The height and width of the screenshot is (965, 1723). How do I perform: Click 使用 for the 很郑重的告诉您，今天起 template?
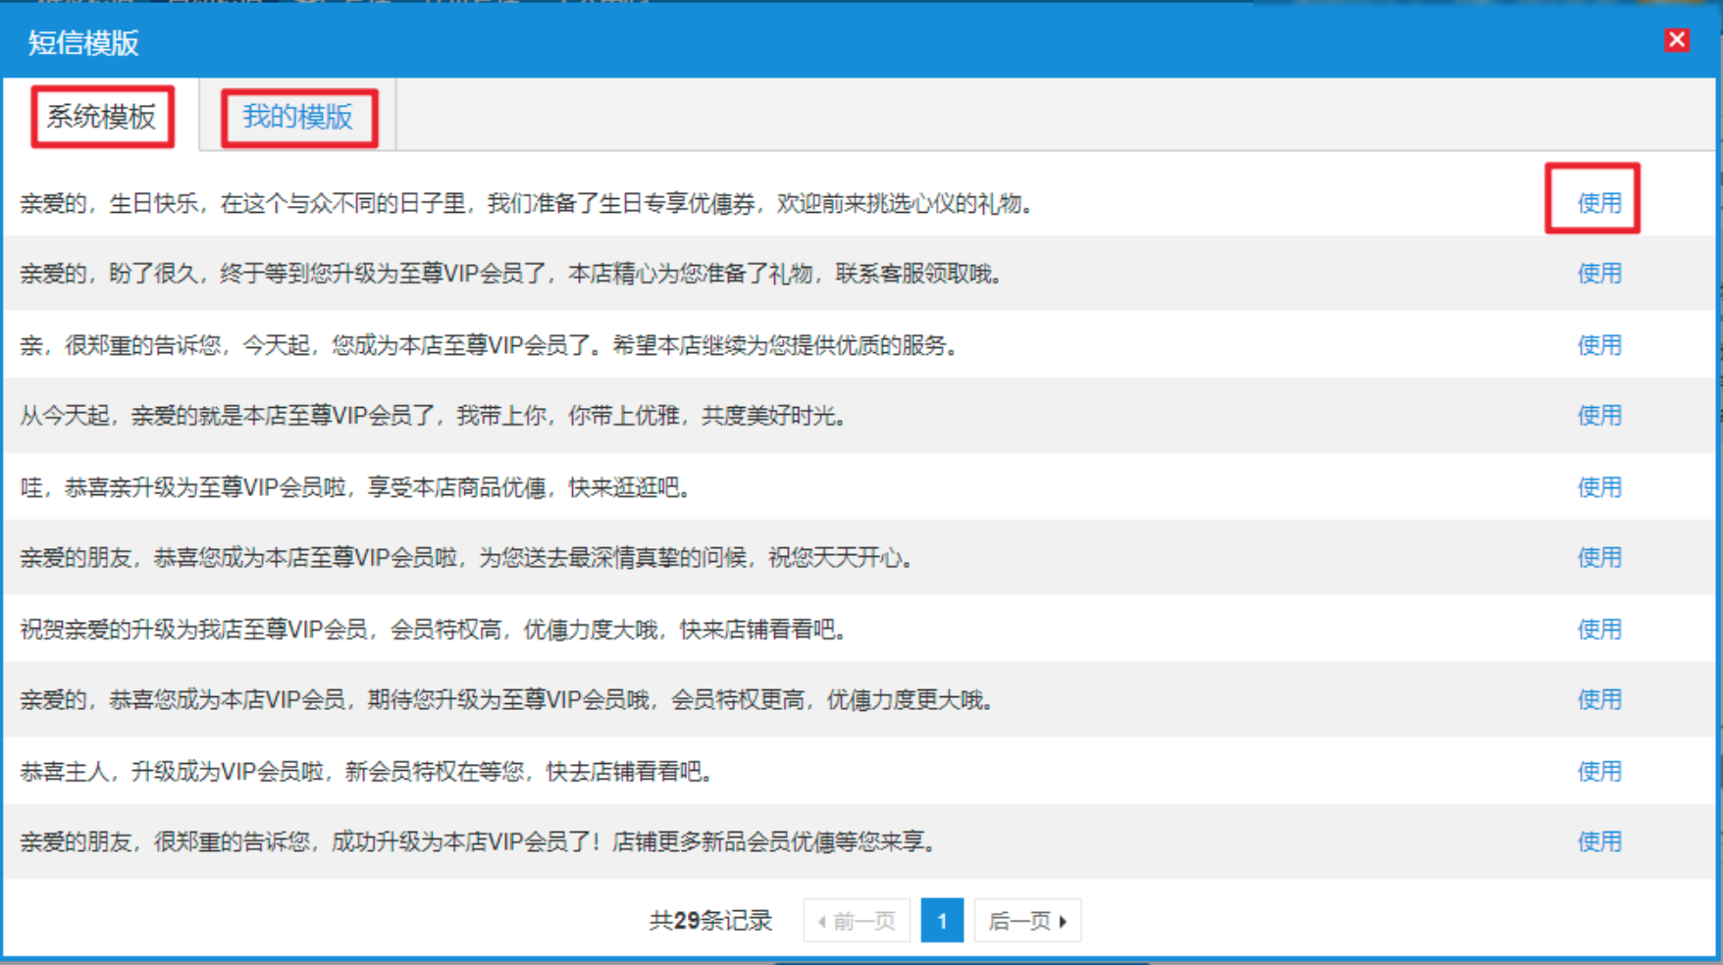coord(1598,345)
